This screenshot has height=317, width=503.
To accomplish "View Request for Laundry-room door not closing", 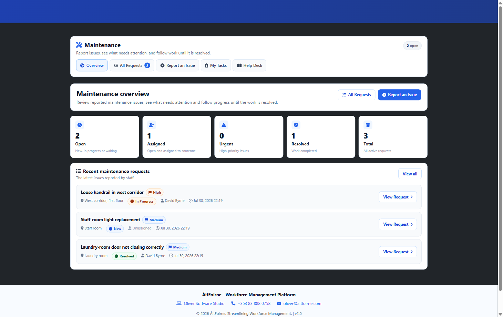I will [398, 252].
